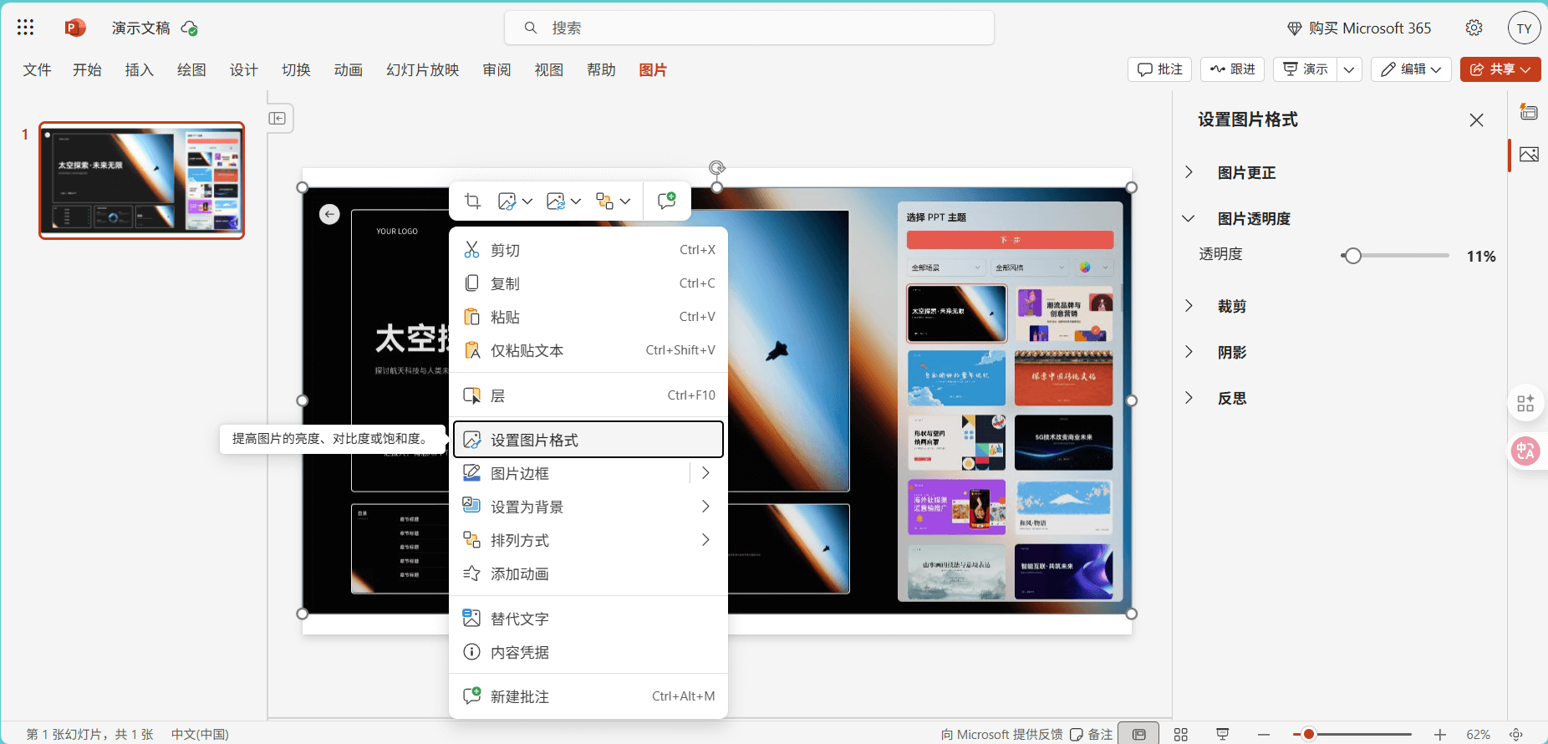
Task: Choose 复制 from context menu
Action: coord(588,283)
